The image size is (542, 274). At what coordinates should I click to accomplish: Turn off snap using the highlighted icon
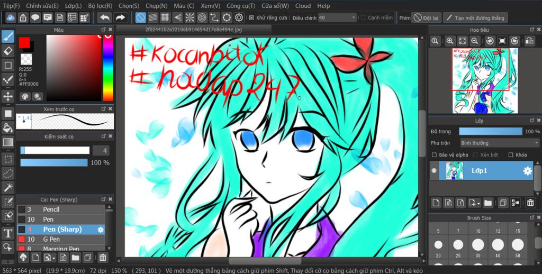click(140, 17)
